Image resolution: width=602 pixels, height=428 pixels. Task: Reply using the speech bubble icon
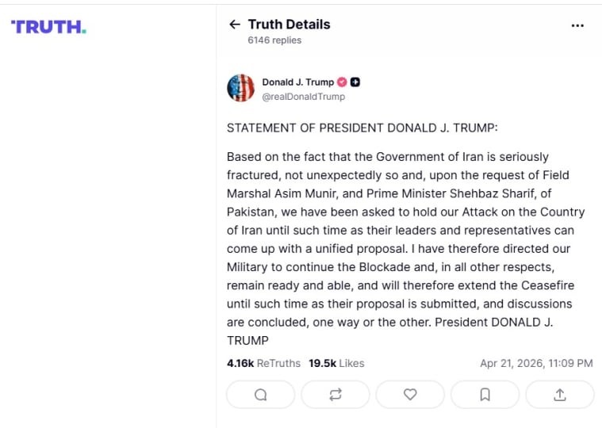[x=260, y=395]
